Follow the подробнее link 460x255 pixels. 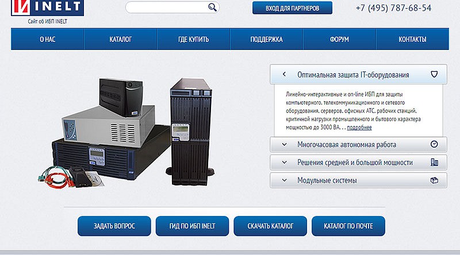click(359, 127)
